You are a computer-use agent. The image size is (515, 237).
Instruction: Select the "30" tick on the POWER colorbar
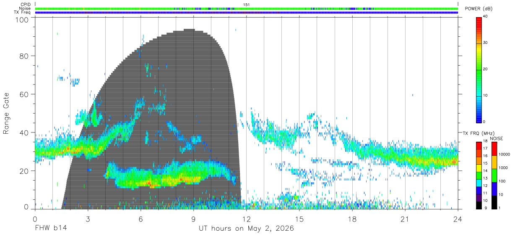[485, 43]
